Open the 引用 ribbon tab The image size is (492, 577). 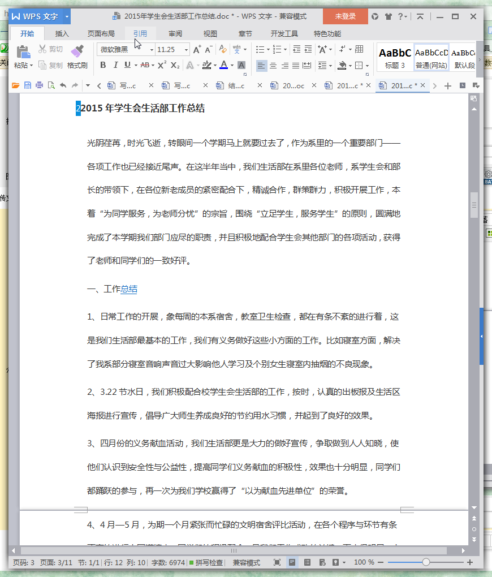(x=140, y=34)
